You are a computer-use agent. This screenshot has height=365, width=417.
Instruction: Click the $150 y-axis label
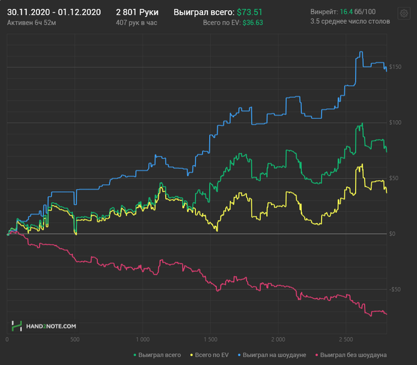pyautogui.click(x=395, y=67)
